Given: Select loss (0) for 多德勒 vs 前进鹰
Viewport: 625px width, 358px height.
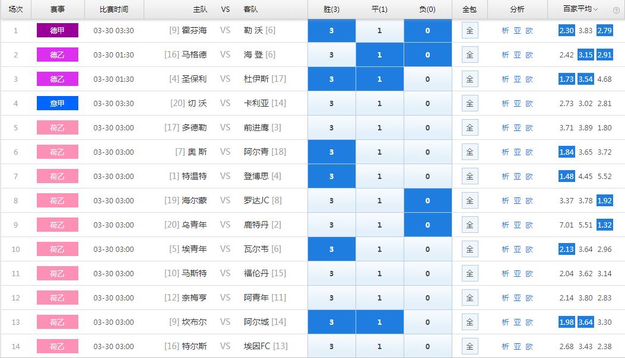Looking at the screenshot, I should (428, 128).
